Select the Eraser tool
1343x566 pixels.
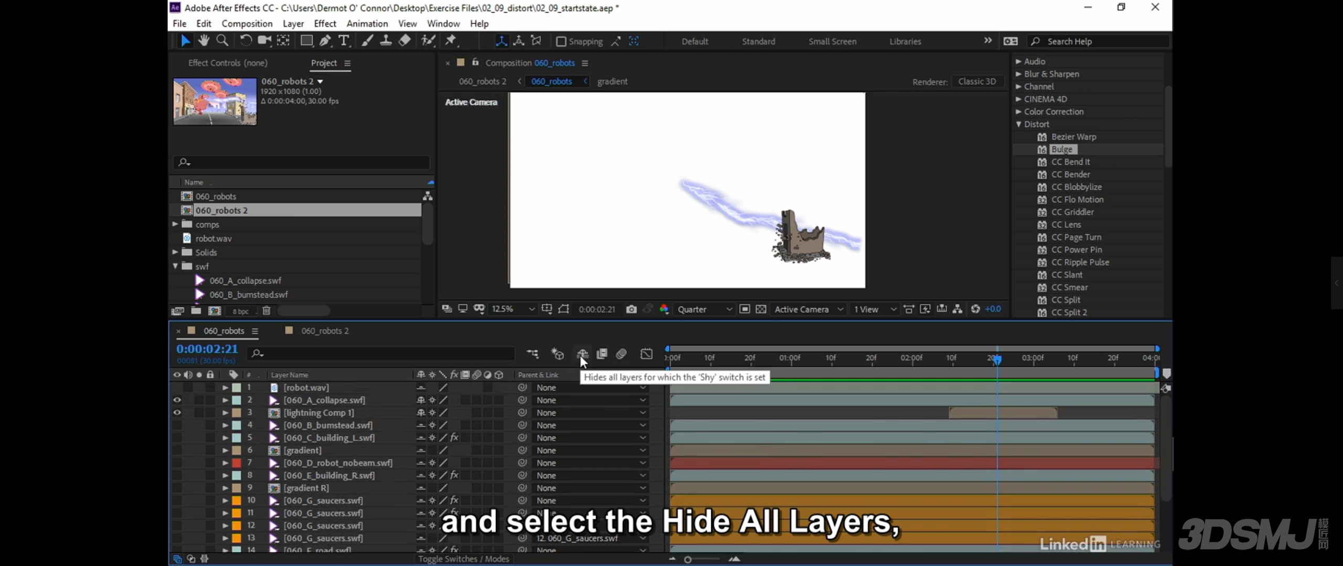point(404,41)
